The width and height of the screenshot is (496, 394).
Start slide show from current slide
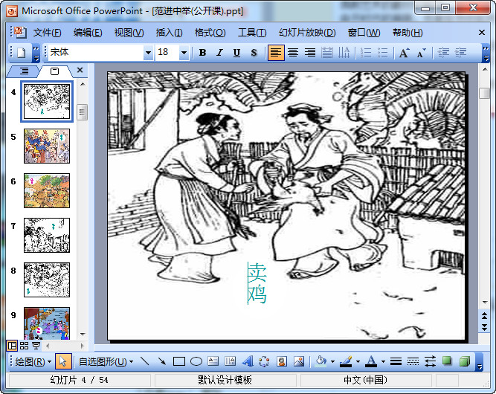[x=36, y=346]
